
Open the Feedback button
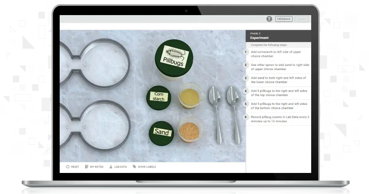pos(284,19)
